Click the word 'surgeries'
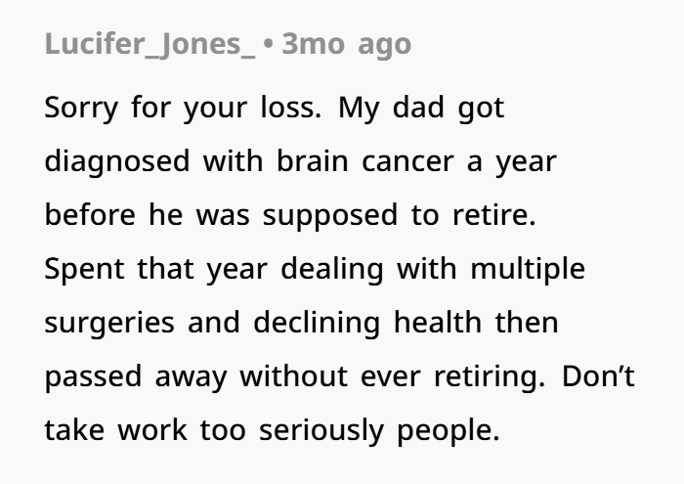Image resolution: width=684 pixels, height=484 pixels. 109,324
